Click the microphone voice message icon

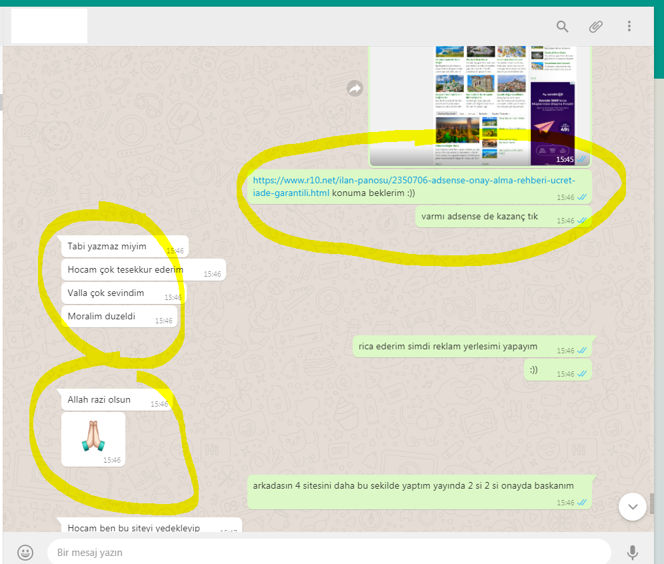632,553
